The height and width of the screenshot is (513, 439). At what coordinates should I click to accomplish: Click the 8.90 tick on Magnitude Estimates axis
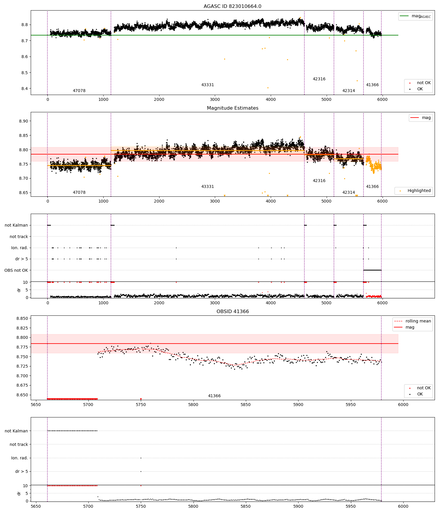23,121
